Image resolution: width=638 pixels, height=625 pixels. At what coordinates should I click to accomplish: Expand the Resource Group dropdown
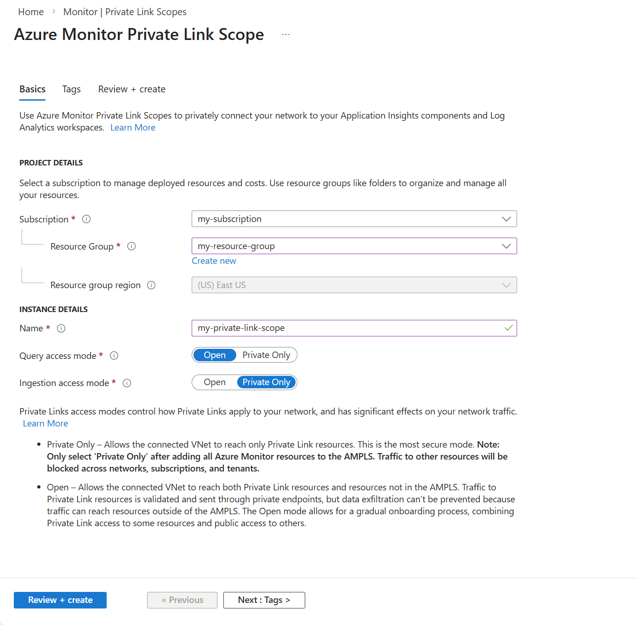pyautogui.click(x=354, y=246)
